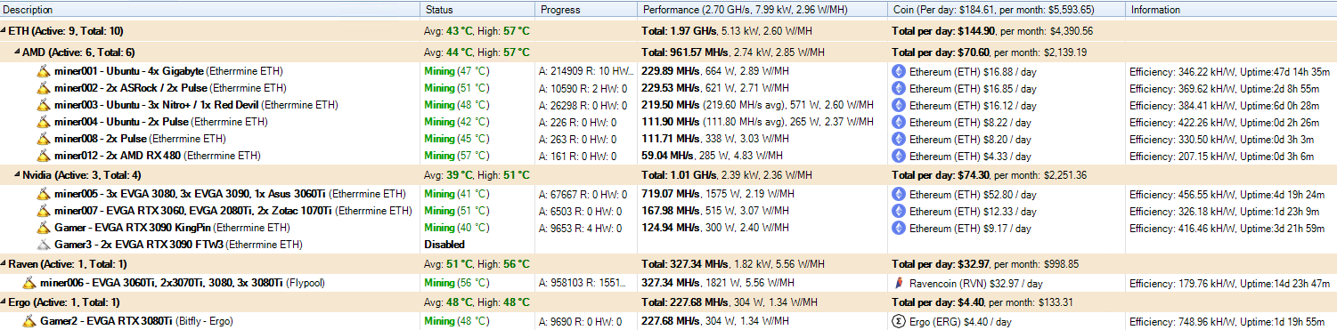This screenshot has height=330, width=1337.
Task: Click Ethereum coin icon in Gamer KingPin row
Action: [x=899, y=228]
